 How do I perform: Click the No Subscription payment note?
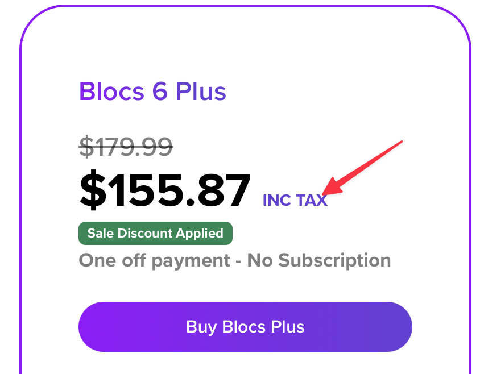coord(319,260)
